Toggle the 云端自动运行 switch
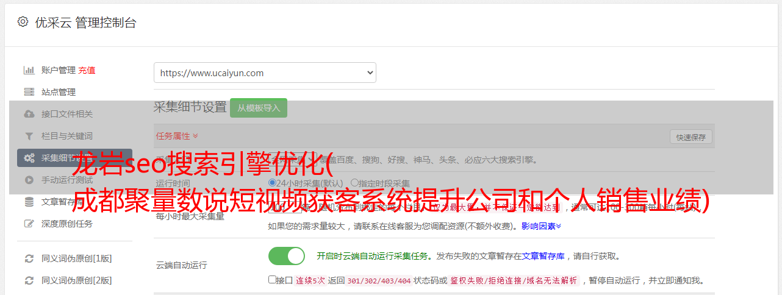The height and width of the screenshot is (295, 782). coord(287,256)
